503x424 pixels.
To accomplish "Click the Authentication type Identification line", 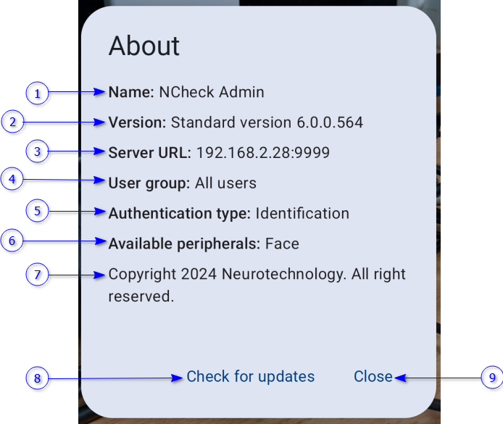I will pos(228,214).
